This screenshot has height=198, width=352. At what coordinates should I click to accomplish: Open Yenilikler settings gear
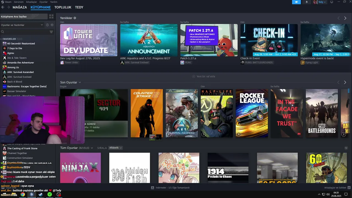[75, 18]
